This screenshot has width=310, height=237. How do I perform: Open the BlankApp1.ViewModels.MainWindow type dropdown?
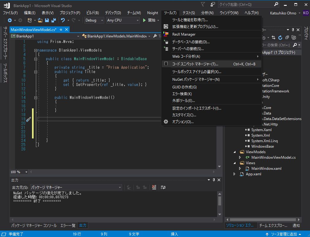(117, 36)
